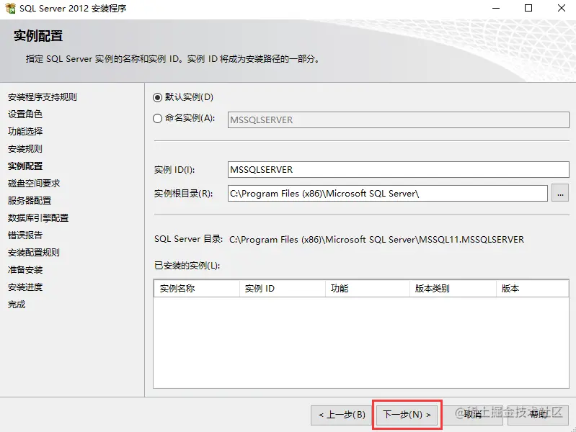576x432 pixels.
Task: Click the 安装程序支持规则 step
Action: pos(43,97)
